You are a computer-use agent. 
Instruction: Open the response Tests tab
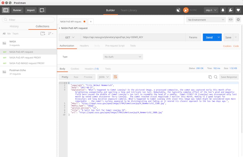pos(108,69)
